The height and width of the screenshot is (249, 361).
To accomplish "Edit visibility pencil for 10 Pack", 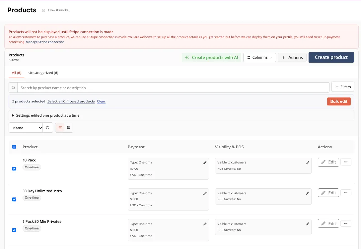I will (307, 163).
